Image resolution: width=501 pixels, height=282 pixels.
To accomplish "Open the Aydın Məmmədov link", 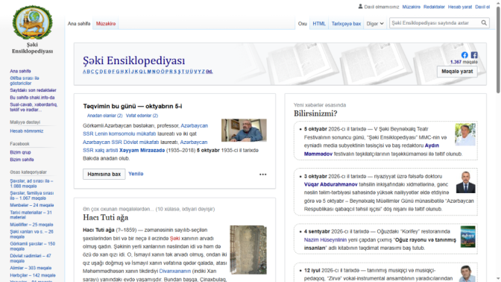I will pos(371,150).
